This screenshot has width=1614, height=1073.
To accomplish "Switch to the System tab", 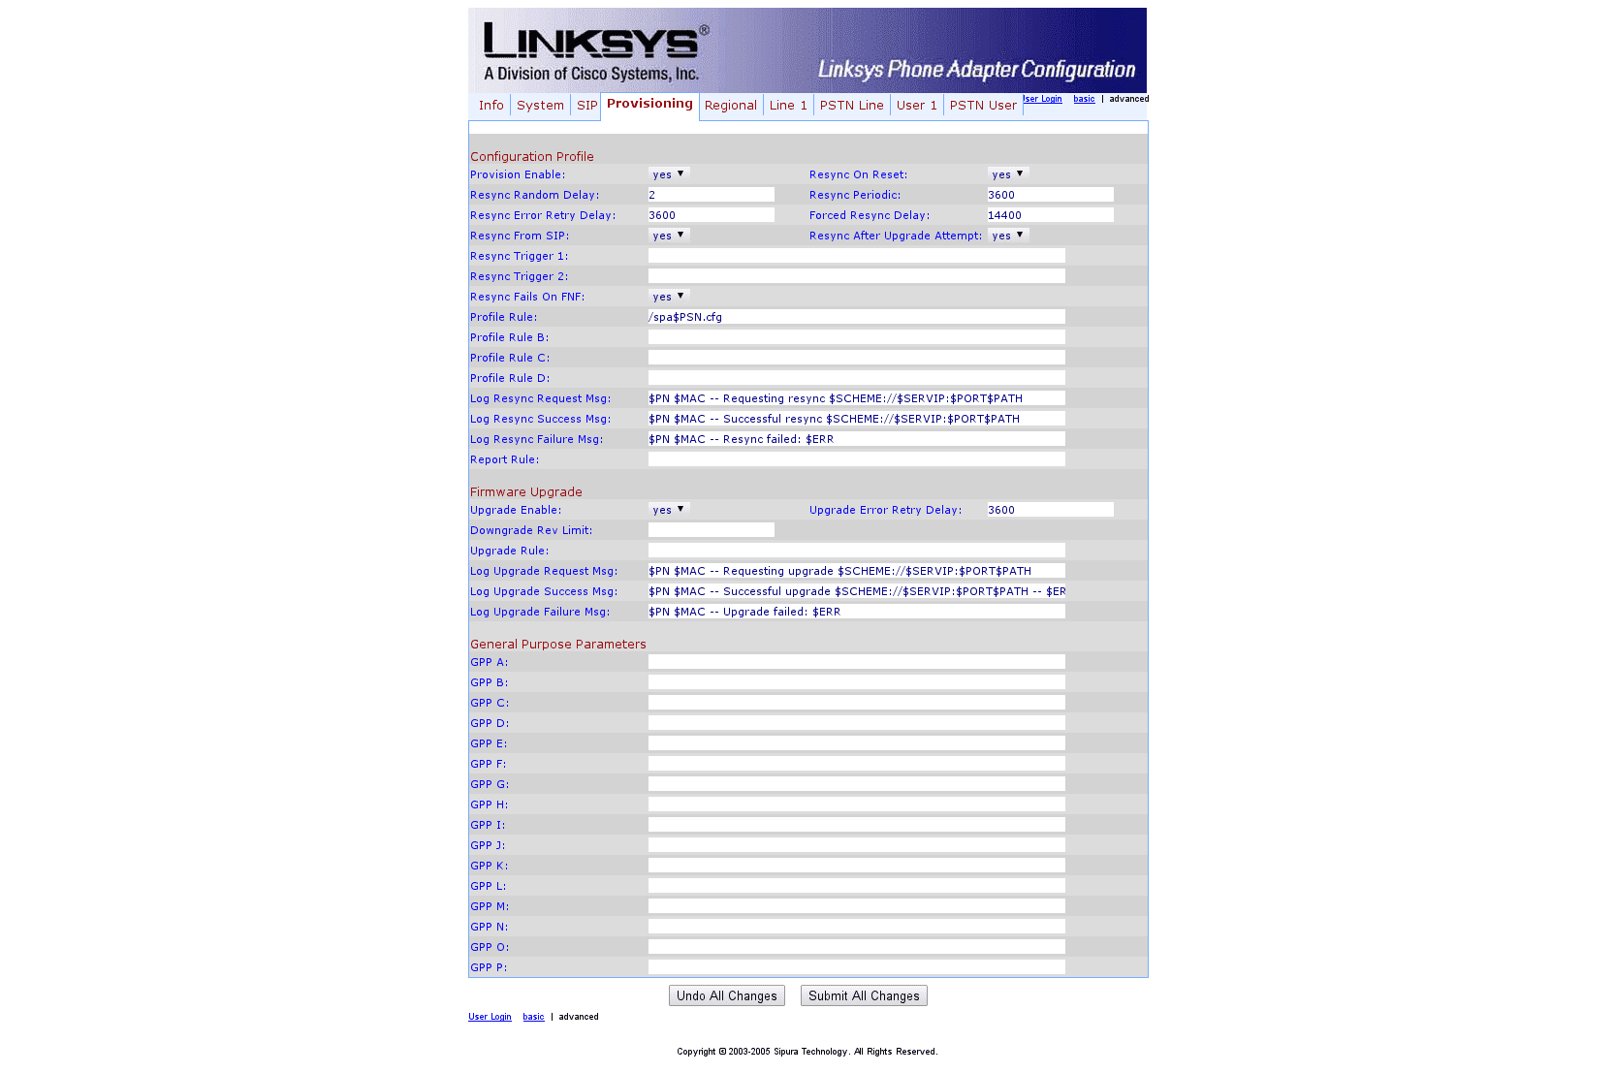I will pyautogui.click(x=540, y=106).
